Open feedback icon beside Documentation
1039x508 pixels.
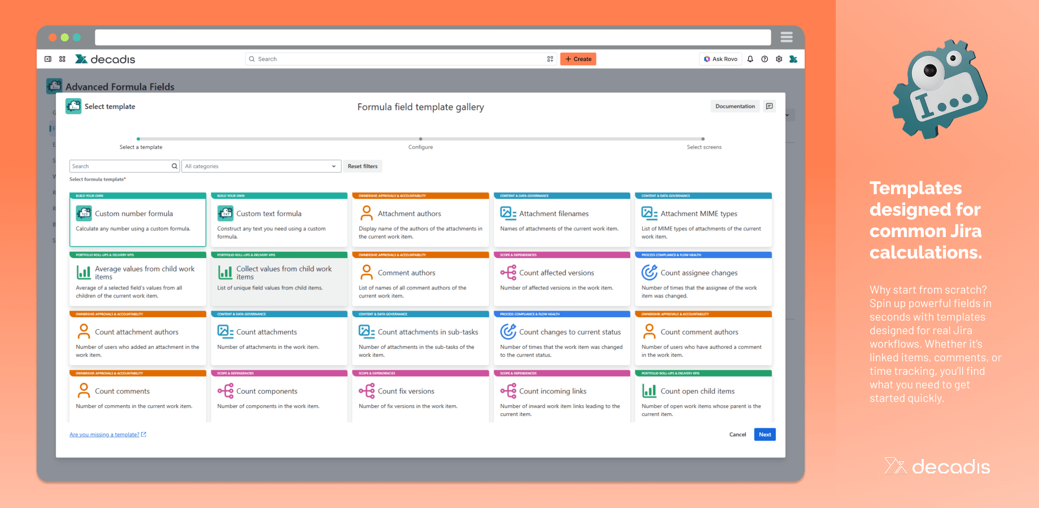(769, 106)
